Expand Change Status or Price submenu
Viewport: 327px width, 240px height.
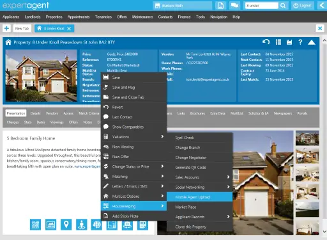click(133, 166)
